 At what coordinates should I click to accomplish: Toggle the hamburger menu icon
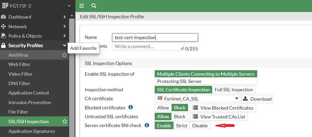pyautogui.click(x=81, y=6)
